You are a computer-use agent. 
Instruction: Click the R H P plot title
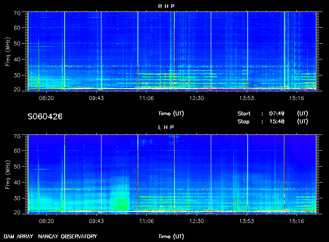[166, 6]
